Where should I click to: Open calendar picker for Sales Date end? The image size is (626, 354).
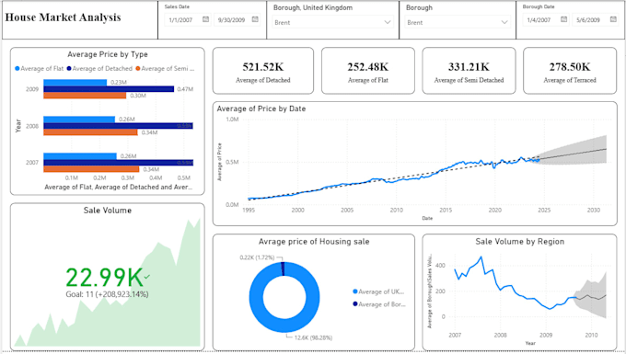(x=255, y=19)
